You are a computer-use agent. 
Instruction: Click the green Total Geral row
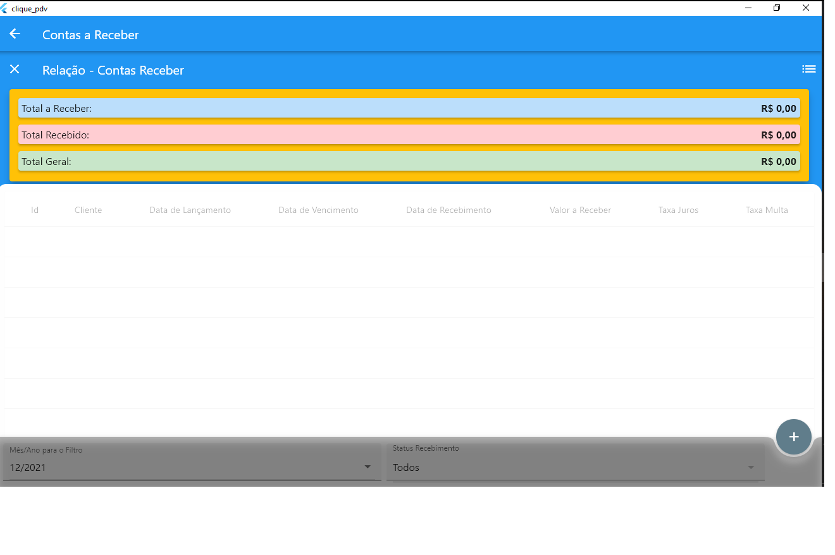pos(409,161)
